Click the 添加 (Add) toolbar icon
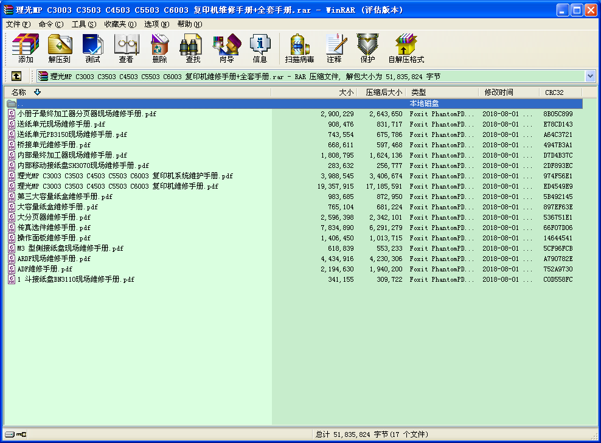The image size is (601, 443). (x=26, y=48)
